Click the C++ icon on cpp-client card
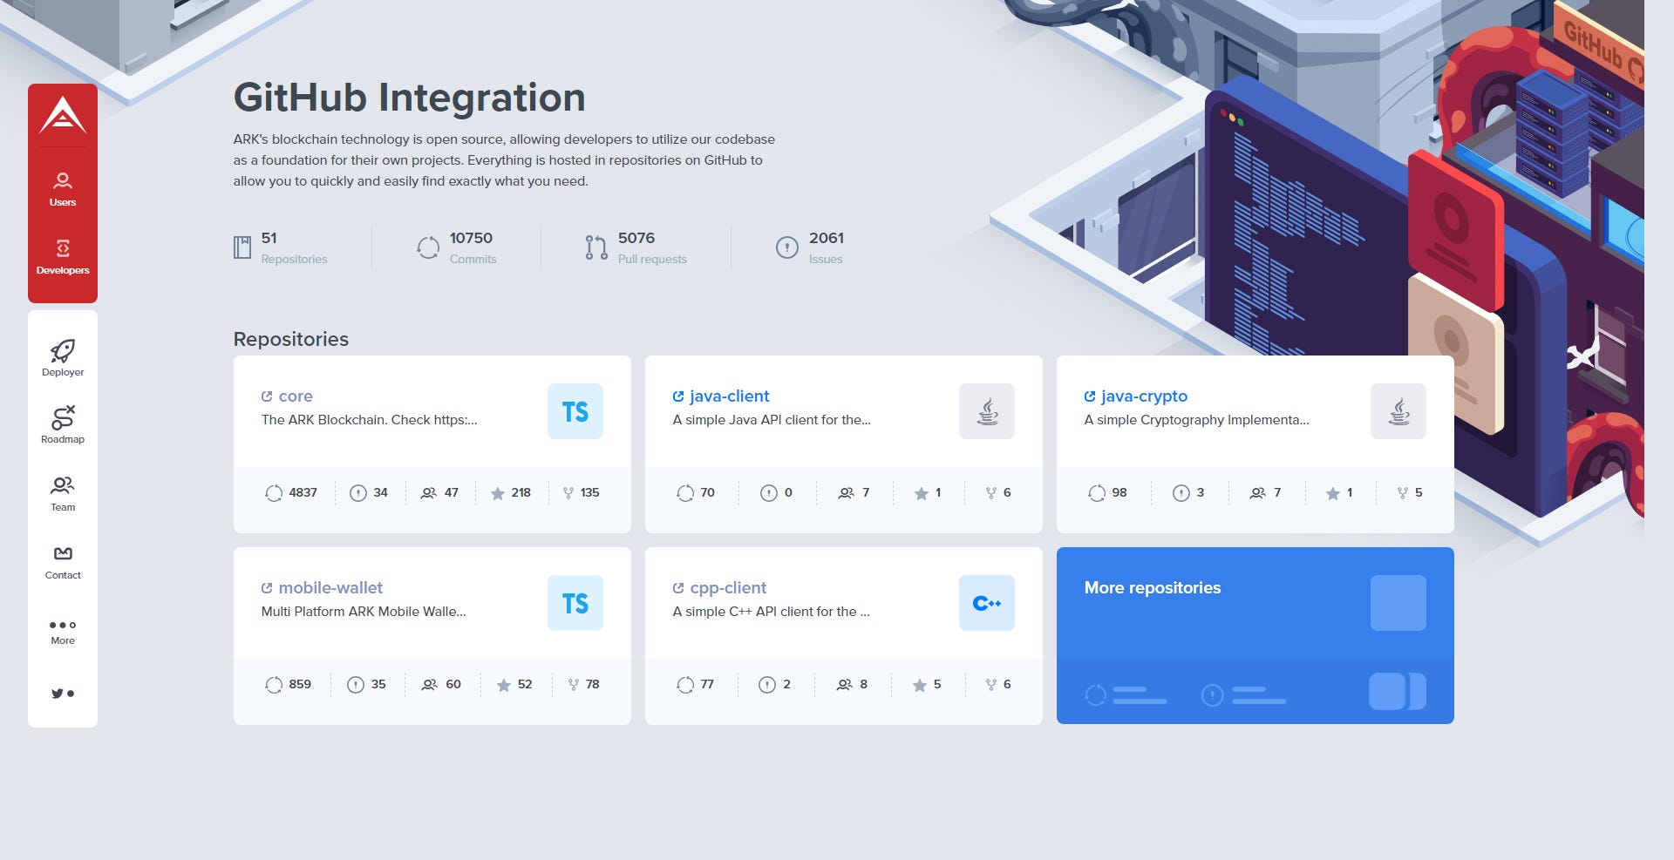Viewport: 1674px width, 860px height. (x=988, y=602)
